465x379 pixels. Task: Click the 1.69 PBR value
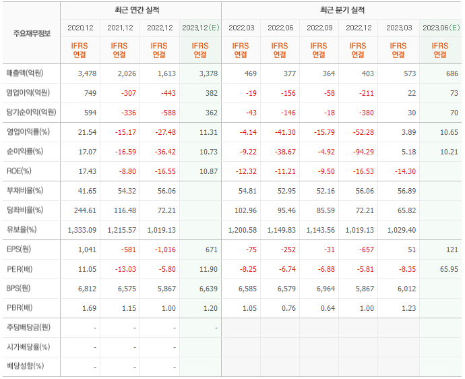tap(89, 308)
